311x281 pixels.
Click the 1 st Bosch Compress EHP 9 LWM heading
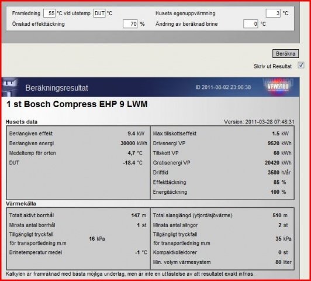tap(77, 104)
